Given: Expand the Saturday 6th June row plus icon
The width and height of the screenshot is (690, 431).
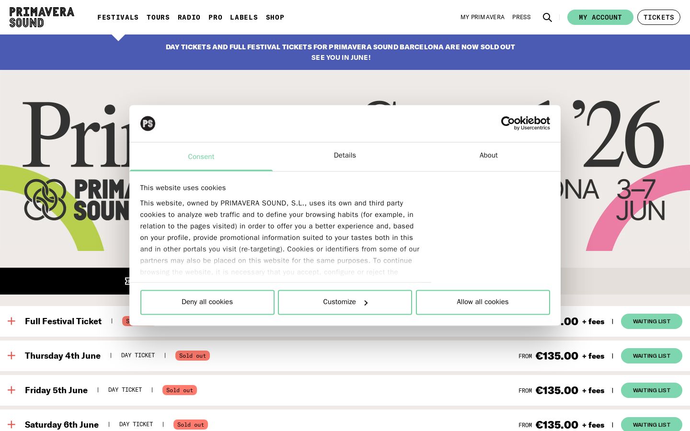Looking at the screenshot, I should [x=11, y=425].
